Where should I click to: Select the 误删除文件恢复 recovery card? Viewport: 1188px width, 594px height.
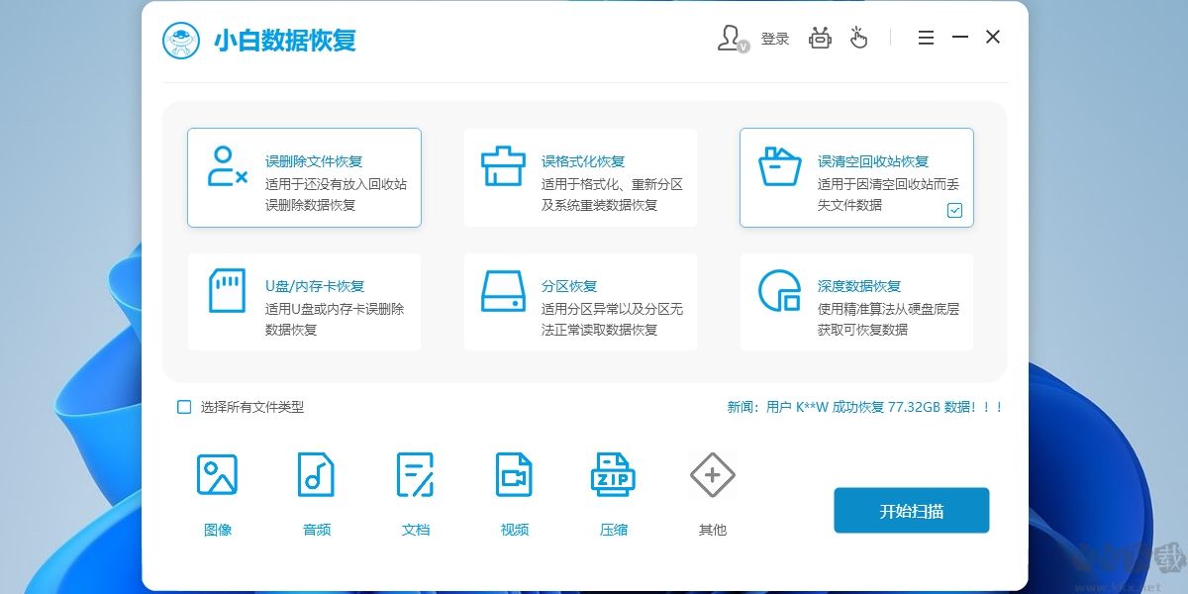click(x=304, y=177)
